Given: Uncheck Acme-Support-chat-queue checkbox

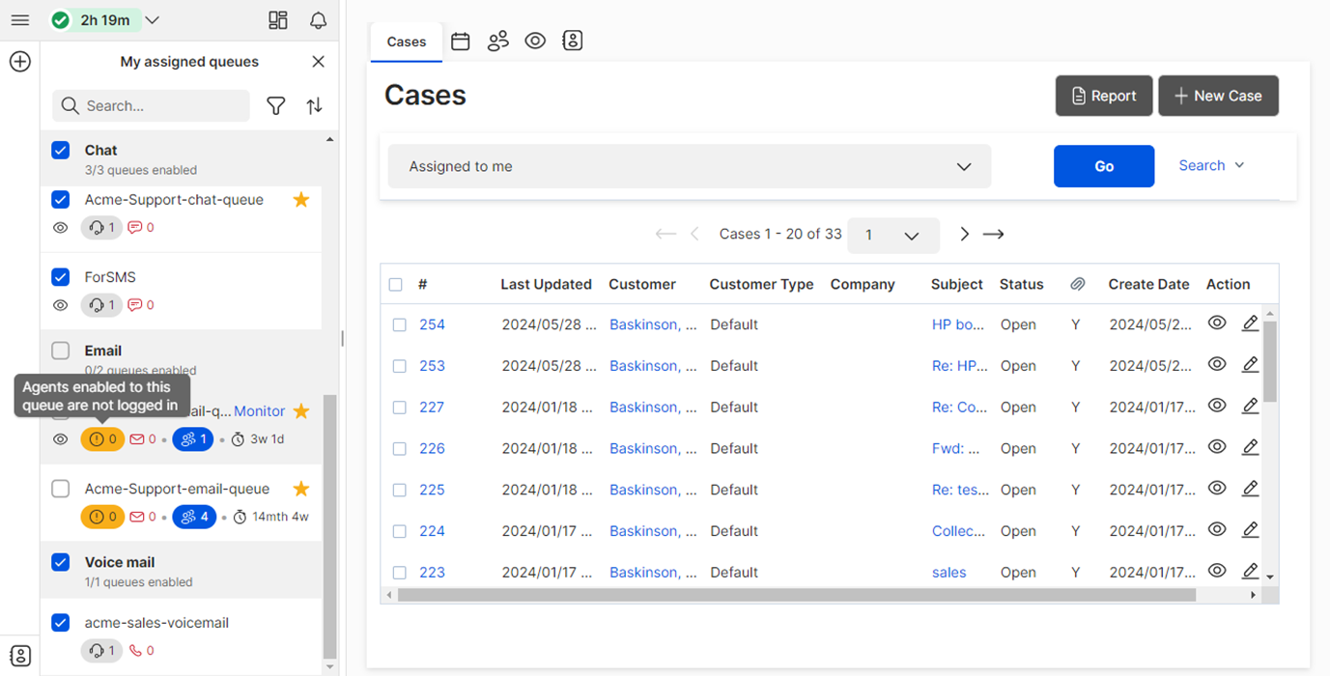Looking at the screenshot, I should coord(60,200).
